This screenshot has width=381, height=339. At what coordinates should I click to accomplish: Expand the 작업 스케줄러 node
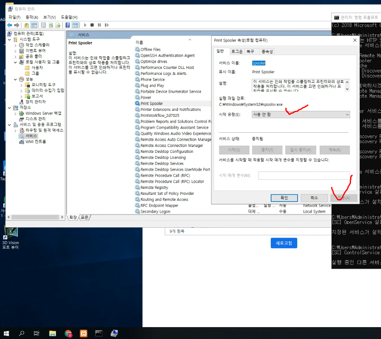pyautogui.click(x=15, y=45)
